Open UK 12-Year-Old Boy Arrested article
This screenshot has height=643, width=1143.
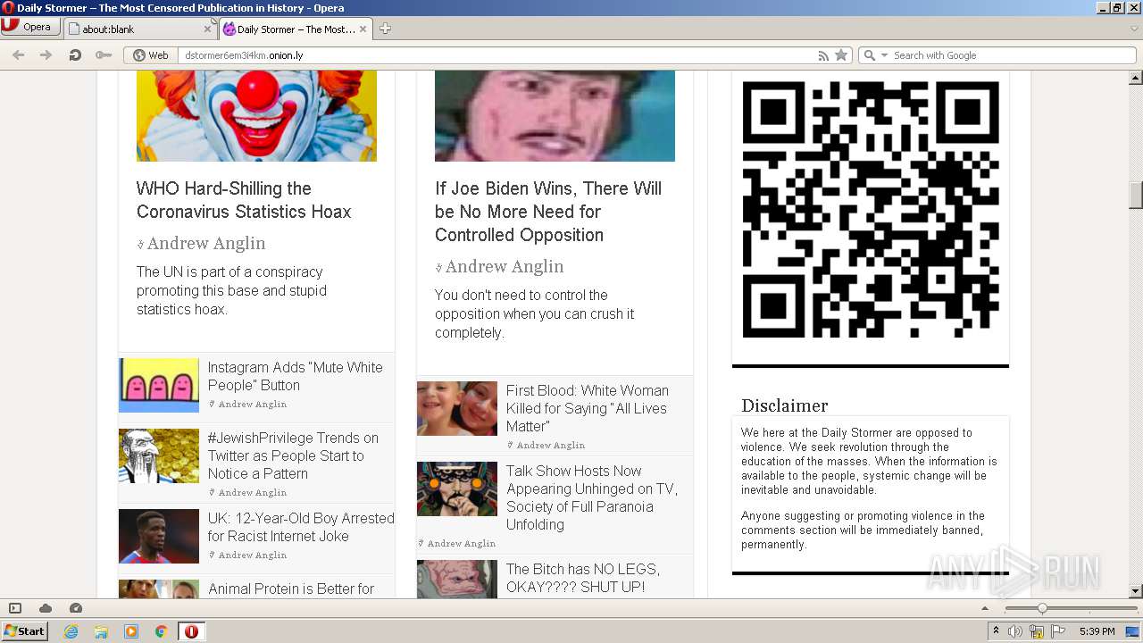point(301,527)
